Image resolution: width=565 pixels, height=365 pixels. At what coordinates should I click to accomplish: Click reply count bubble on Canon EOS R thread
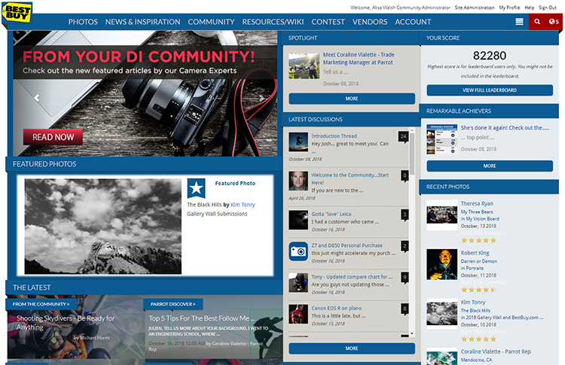(x=405, y=309)
